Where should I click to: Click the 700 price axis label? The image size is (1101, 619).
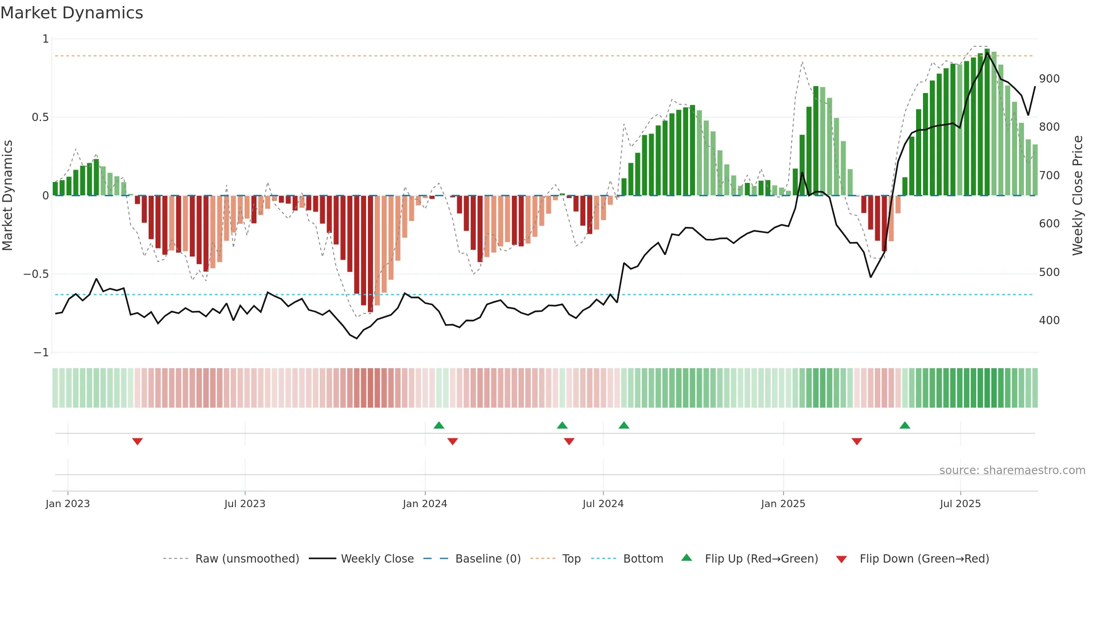[x=1050, y=176]
